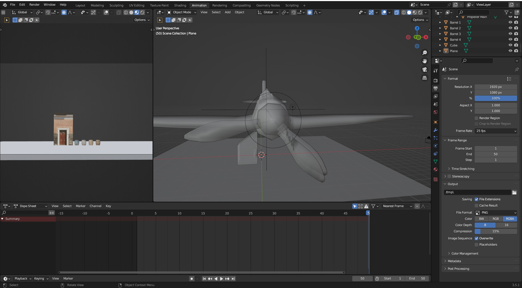Screen dimensions: 522x288
Task: Click the zoom magnifier in viewport sidebar
Action: (425, 53)
